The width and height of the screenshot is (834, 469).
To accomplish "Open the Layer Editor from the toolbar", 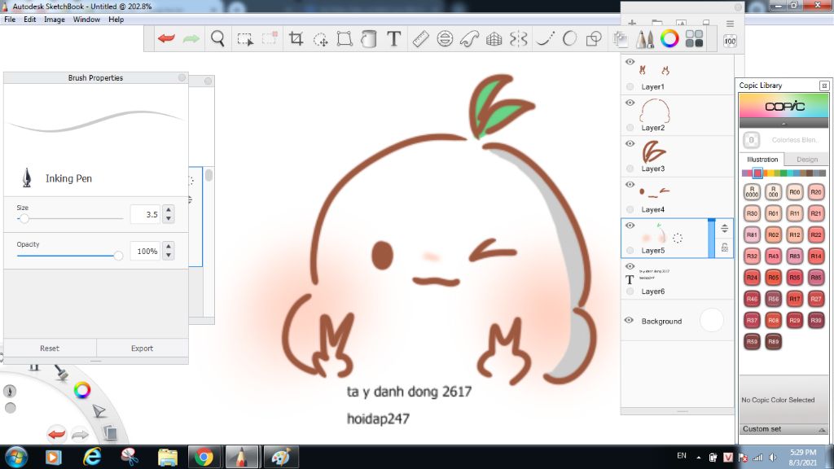I will pos(620,39).
